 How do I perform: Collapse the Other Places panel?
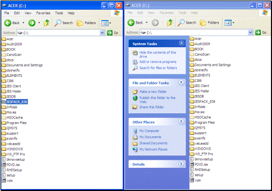(182, 122)
